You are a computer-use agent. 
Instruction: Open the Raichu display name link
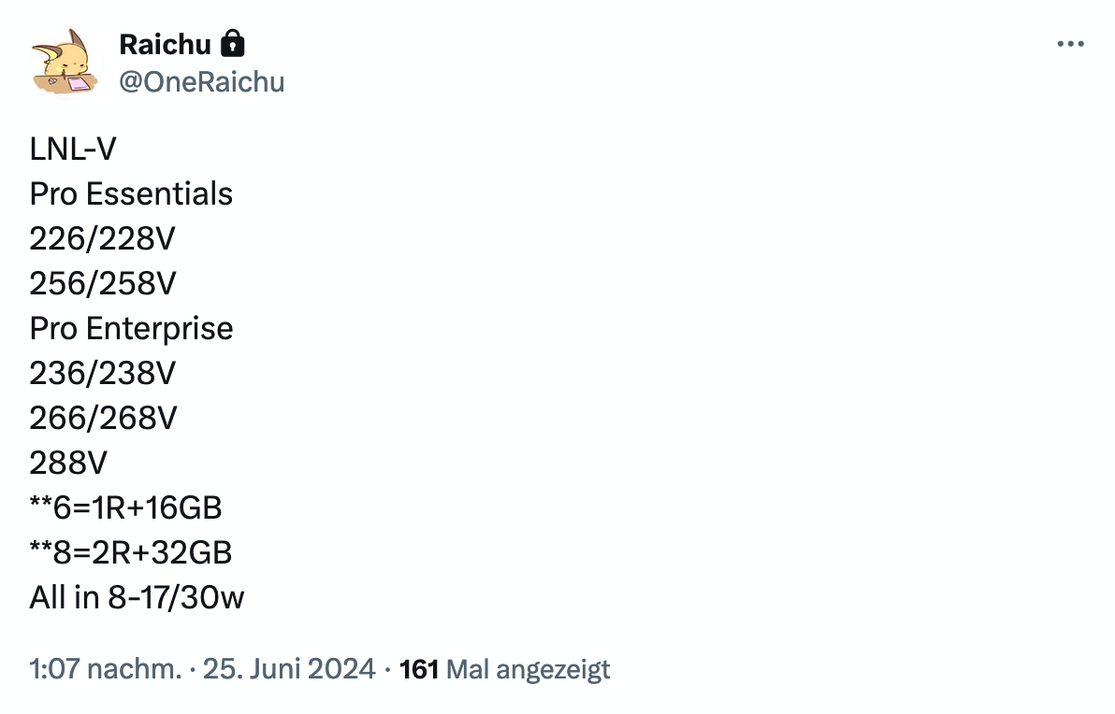(x=165, y=44)
